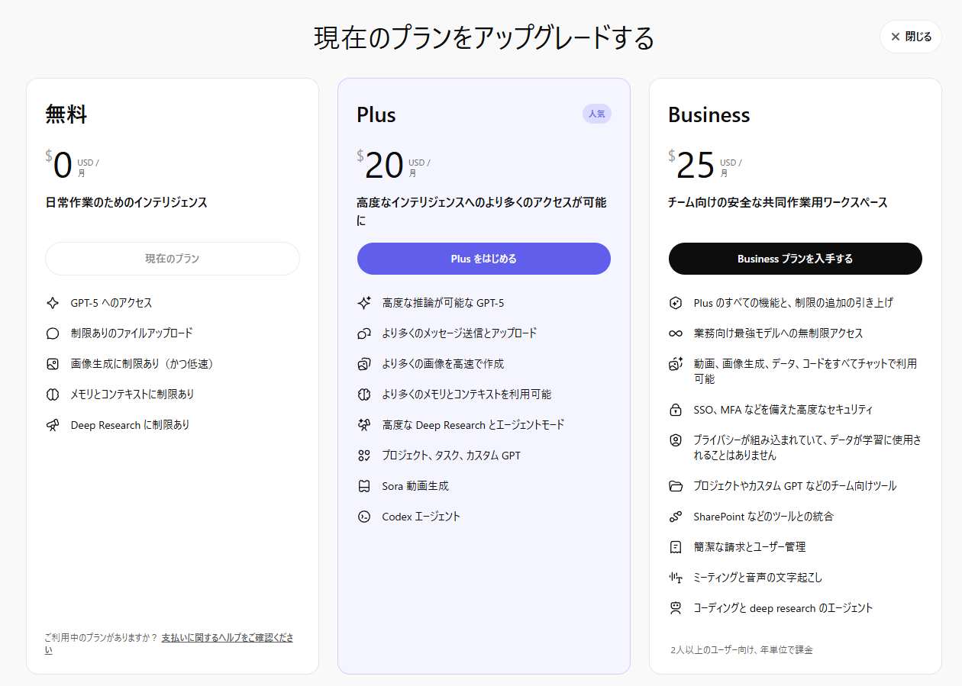
Task: Click the waveform icon for ミーティングと音声の文字起こし
Action: [x=676, y=578]
